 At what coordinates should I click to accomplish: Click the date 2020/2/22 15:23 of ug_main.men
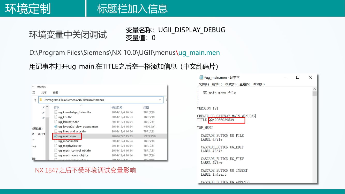[x=122, y=136]
